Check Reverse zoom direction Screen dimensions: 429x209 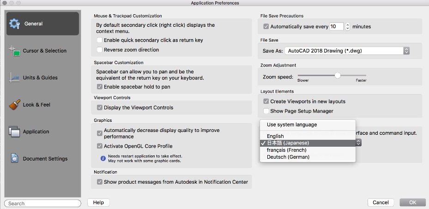pos(99,50)
